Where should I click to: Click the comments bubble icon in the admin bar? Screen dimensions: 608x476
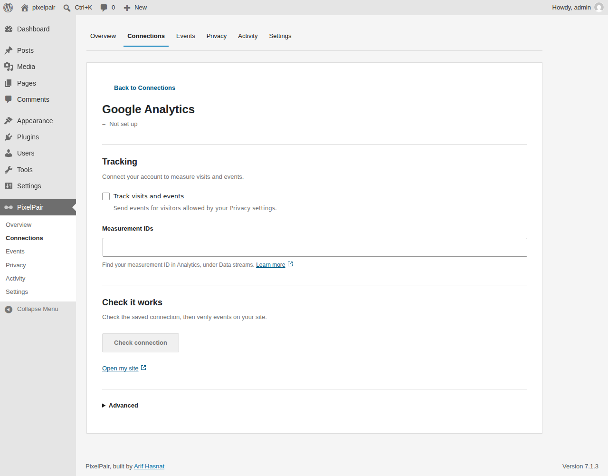(x=104, y=8)
